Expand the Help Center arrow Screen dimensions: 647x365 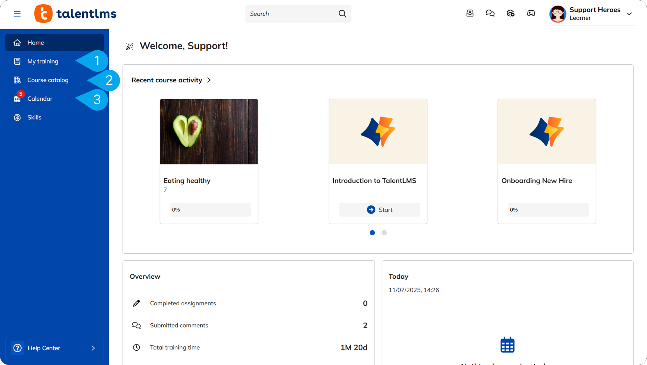pos(93,348)
